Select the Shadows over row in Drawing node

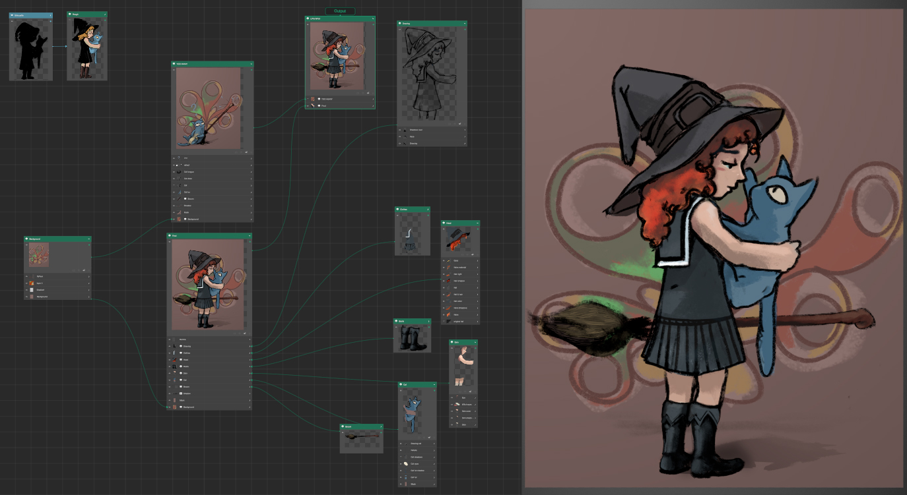pos(432,130)
